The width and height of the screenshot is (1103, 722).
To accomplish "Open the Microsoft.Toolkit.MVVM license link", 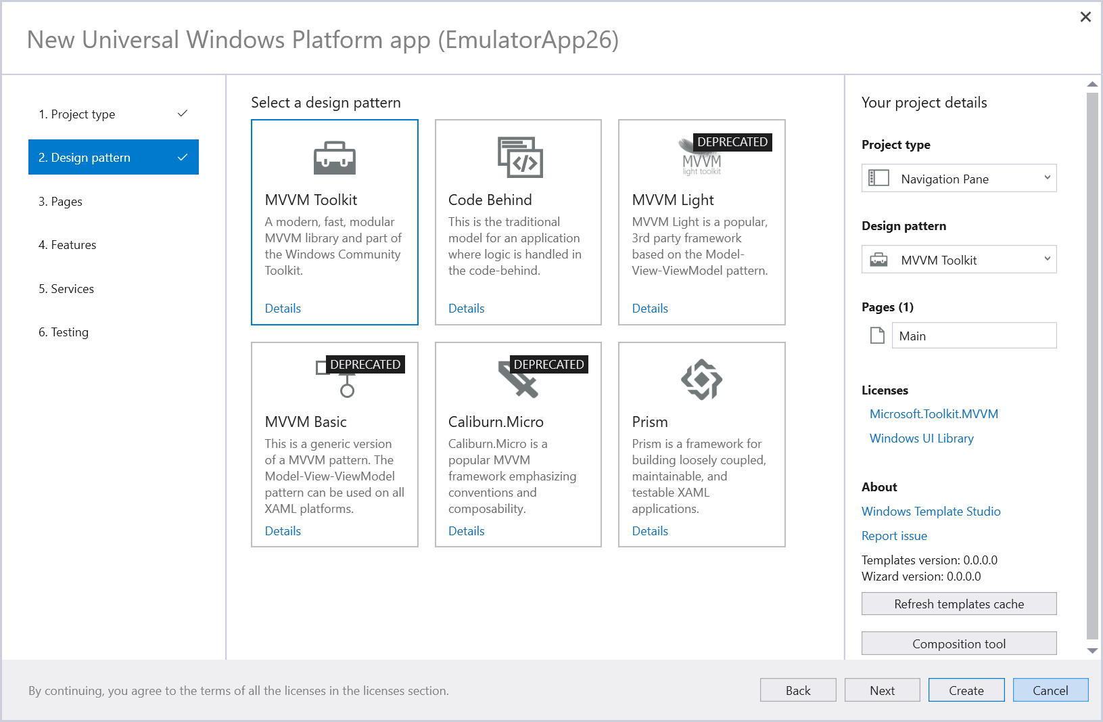I will 934,414.
